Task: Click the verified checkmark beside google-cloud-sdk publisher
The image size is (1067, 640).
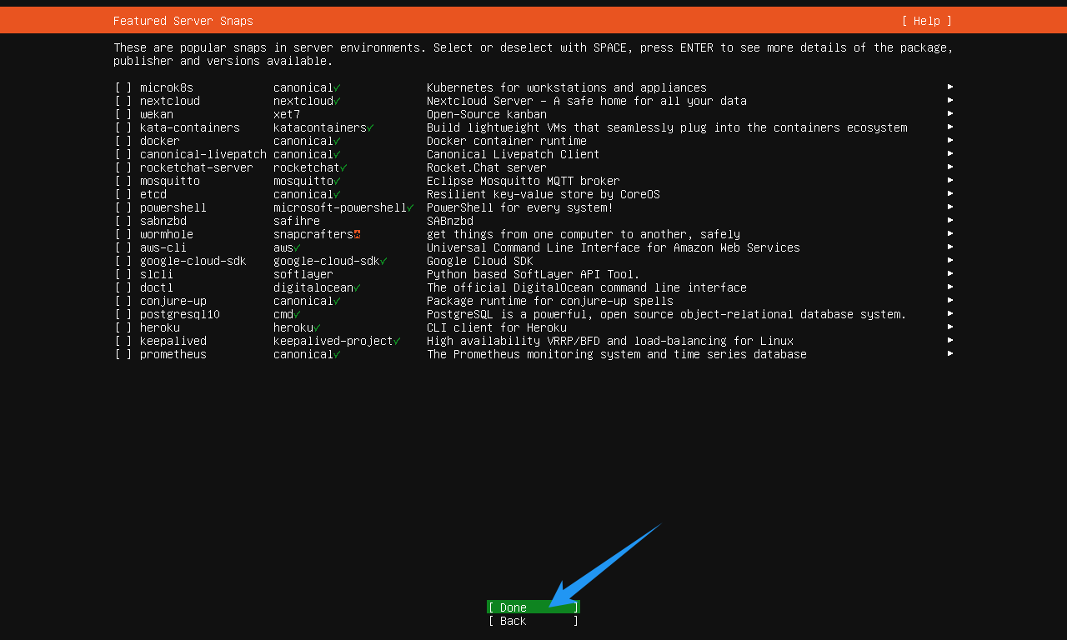Action: 383,261
